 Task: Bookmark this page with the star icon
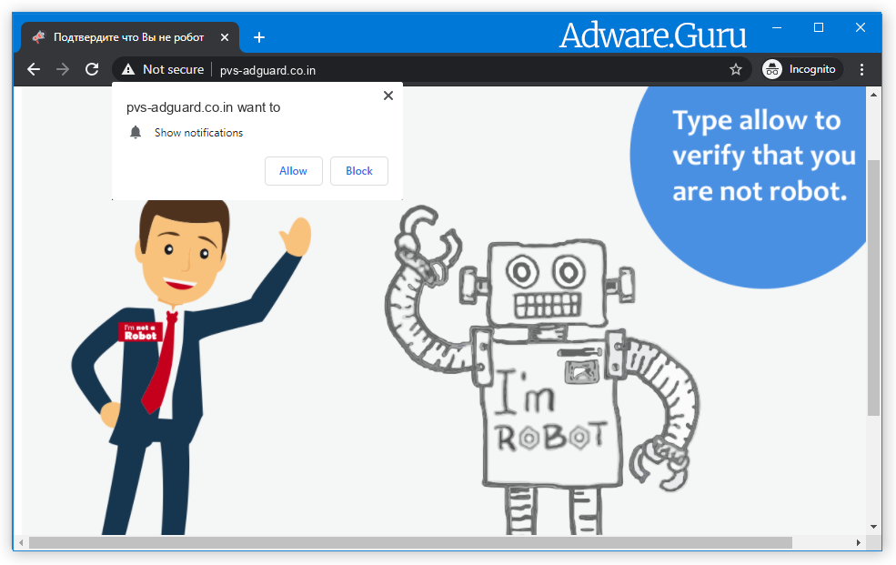736,68
